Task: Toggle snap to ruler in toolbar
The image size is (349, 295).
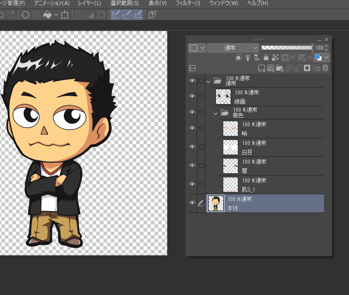Action: (x=116, y=15)
